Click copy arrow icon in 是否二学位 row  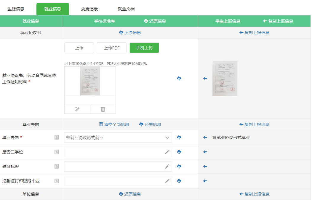(x=205, y=152)
